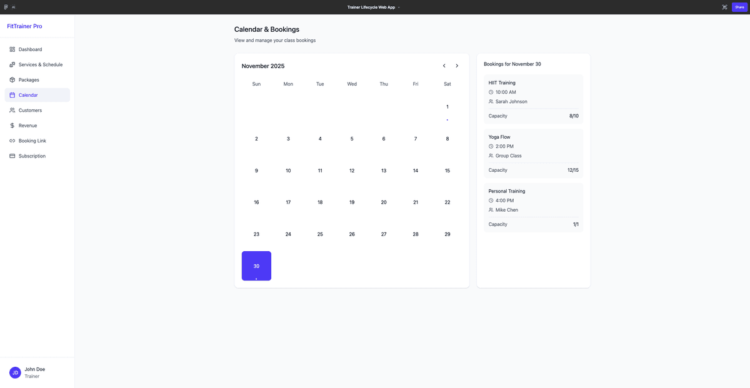Click the AI icon in the top bar
750x388 pixels.
[x=13, y=7]
